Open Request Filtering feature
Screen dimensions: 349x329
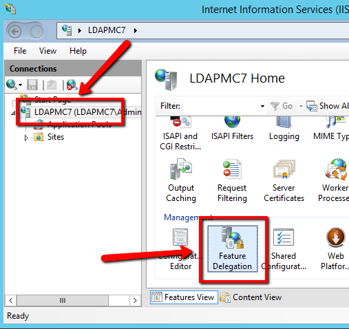232,181
